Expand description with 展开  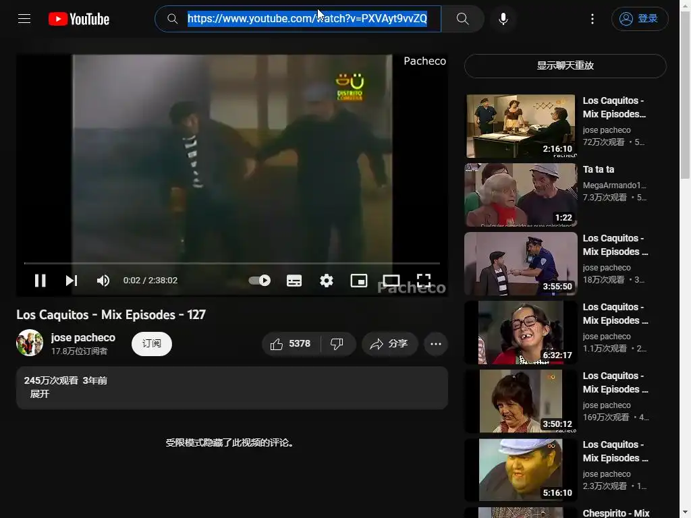point(40,394)
